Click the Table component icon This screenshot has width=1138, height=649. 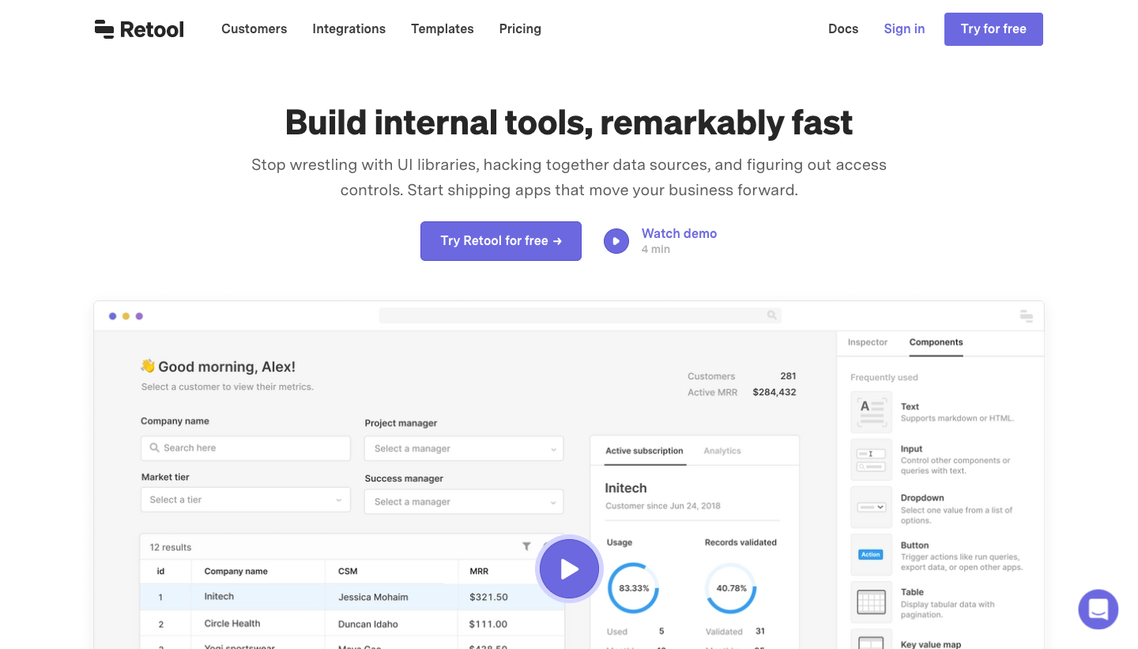(871, 602)
